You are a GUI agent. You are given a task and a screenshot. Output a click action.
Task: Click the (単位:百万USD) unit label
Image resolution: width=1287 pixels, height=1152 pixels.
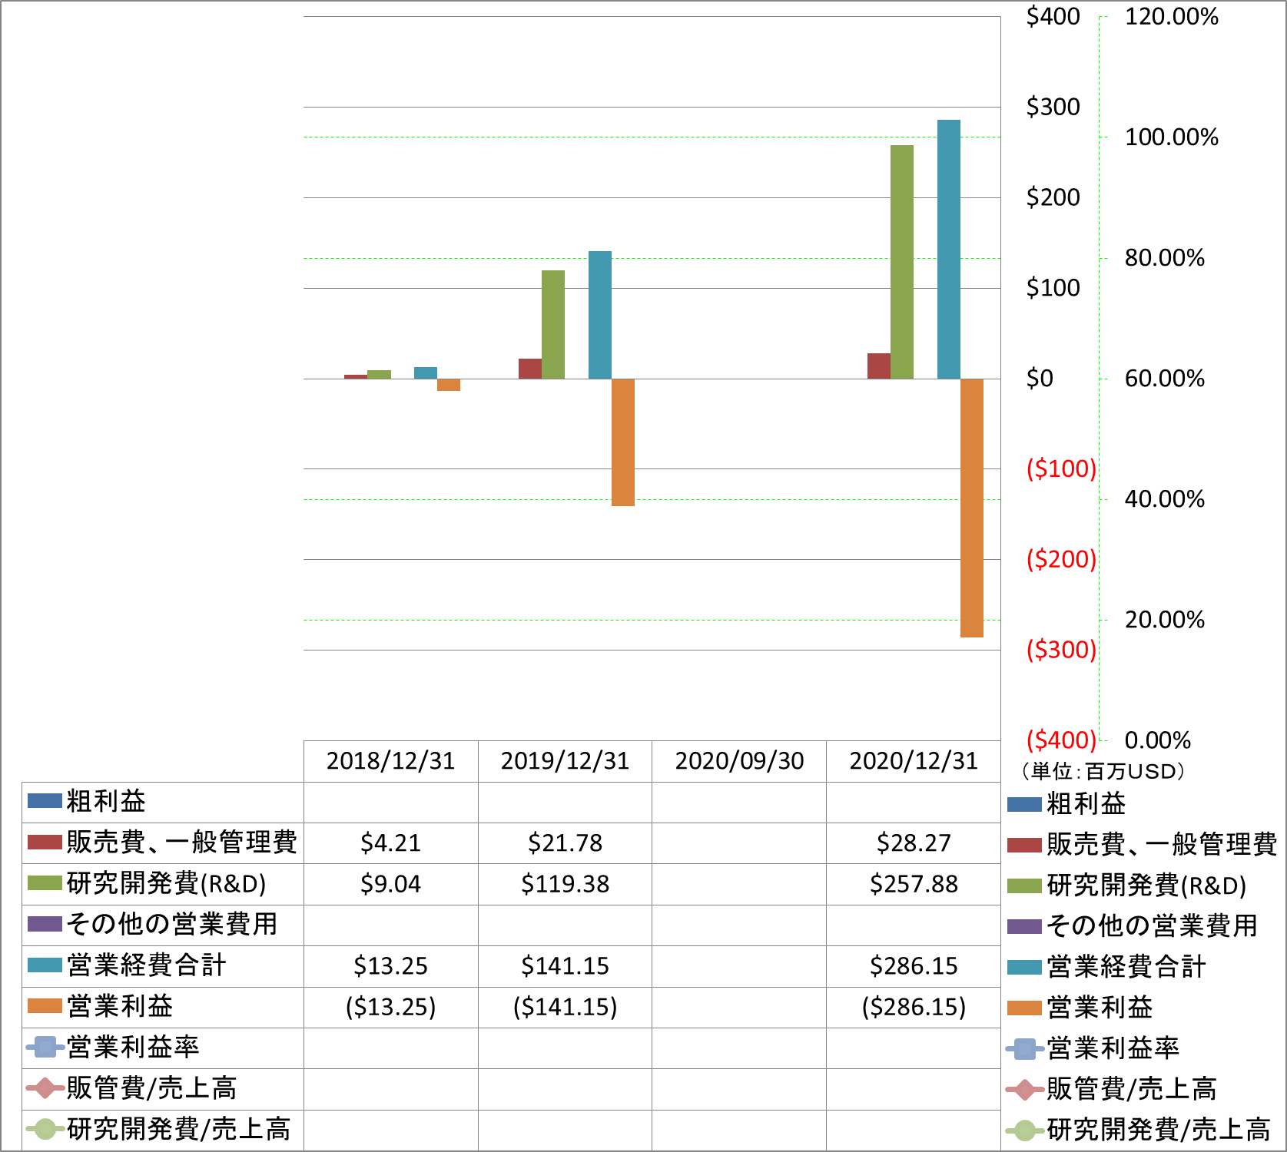click(1103, 771)
